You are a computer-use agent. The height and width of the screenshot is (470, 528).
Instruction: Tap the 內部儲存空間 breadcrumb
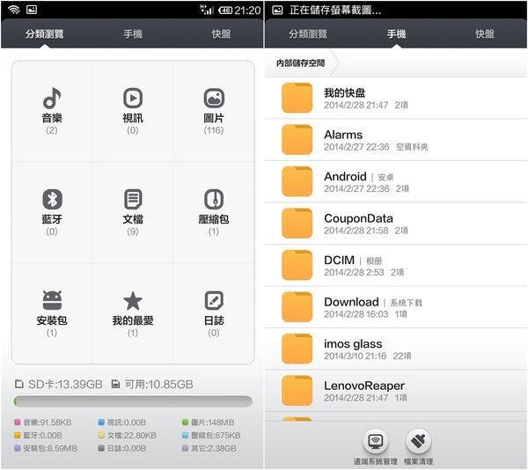pyautogui.click(x=301, y=63)
